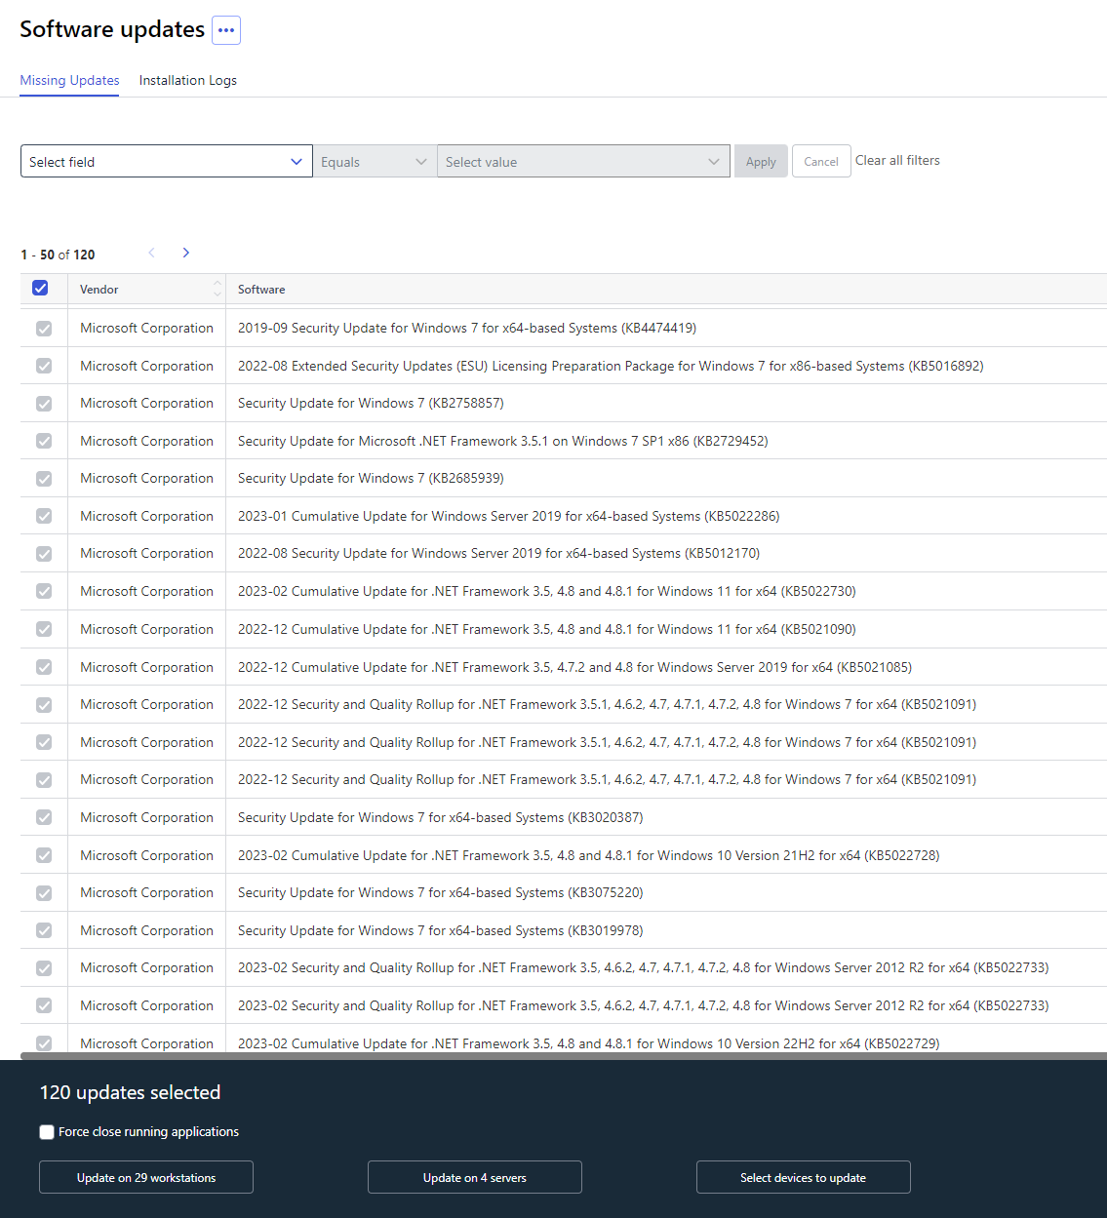Click the Security Update text for KB3019978
The image size is (1107, 1218).
pyautogui.click(x=441, y=930)
